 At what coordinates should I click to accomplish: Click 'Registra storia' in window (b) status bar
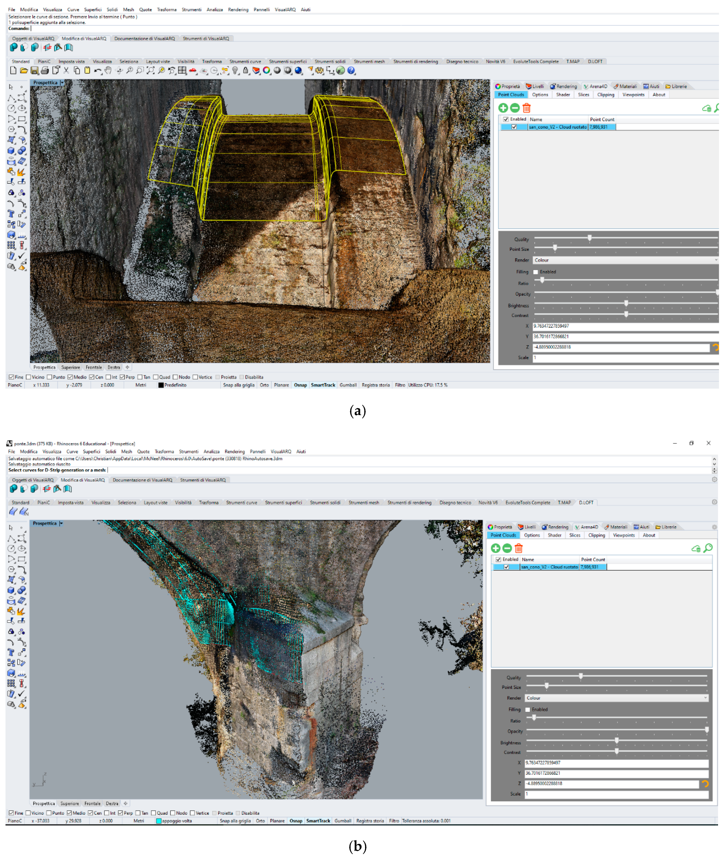[x=370, y=821]
